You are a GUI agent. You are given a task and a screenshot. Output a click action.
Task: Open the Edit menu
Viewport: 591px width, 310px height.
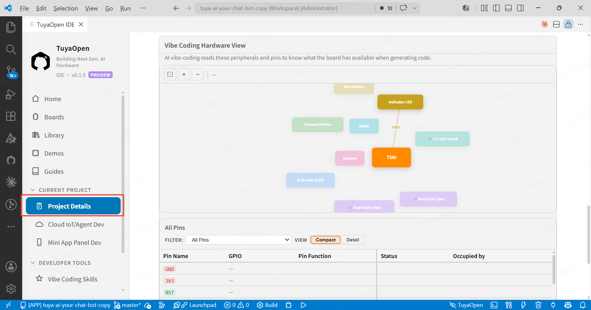coord(41,8)
